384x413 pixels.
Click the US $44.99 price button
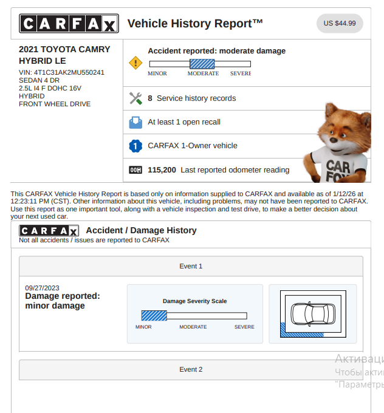pos(340,24)
